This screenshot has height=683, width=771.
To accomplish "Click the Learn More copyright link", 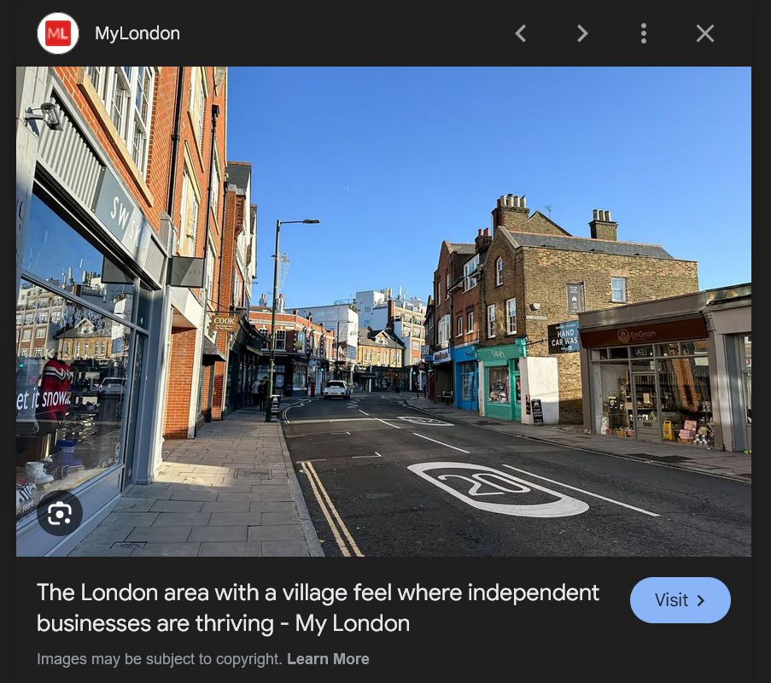I will (328, 659).
